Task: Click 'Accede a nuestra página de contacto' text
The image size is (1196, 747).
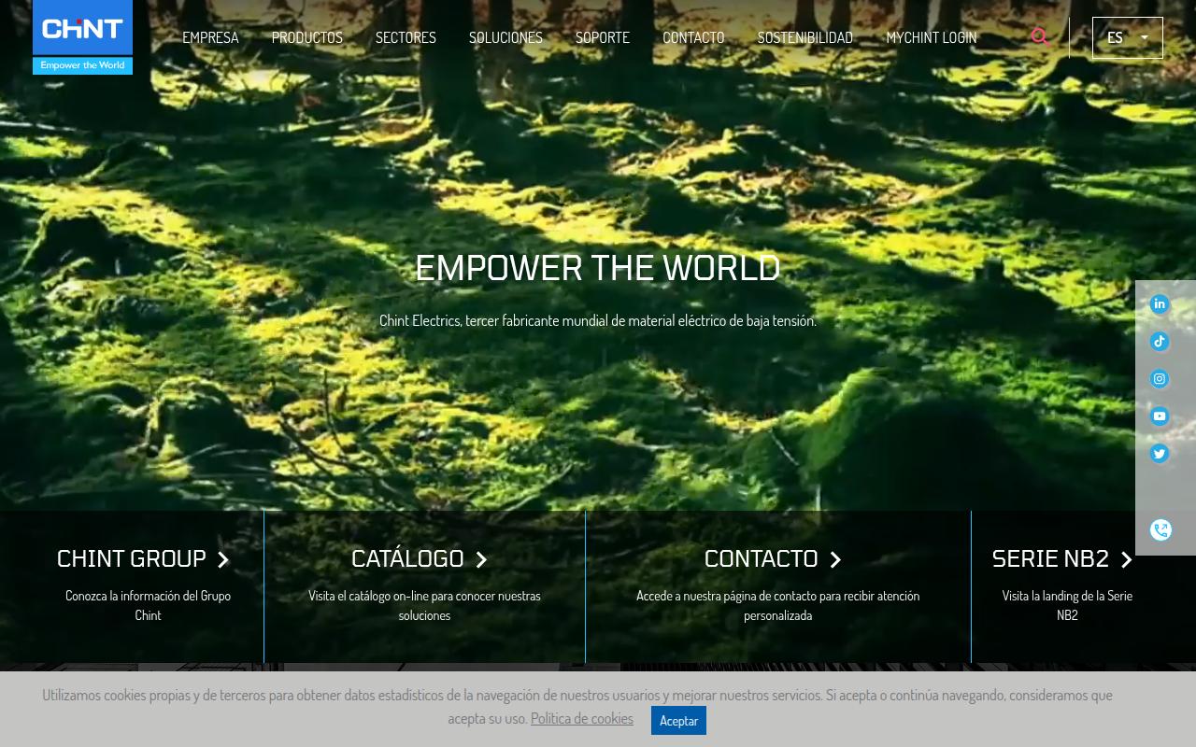Action: tap(778, 605)
